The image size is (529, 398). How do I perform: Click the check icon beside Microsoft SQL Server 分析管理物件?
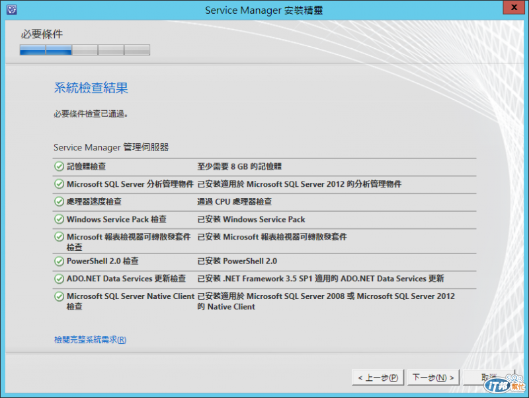[59, 184]
